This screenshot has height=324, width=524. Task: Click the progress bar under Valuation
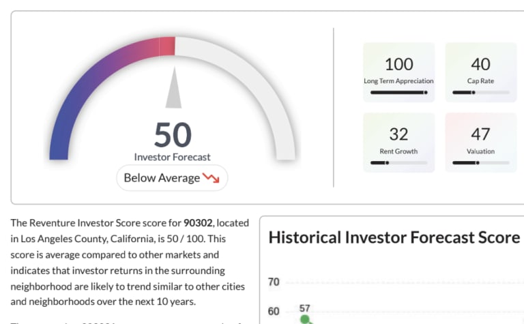pos(480,163)
